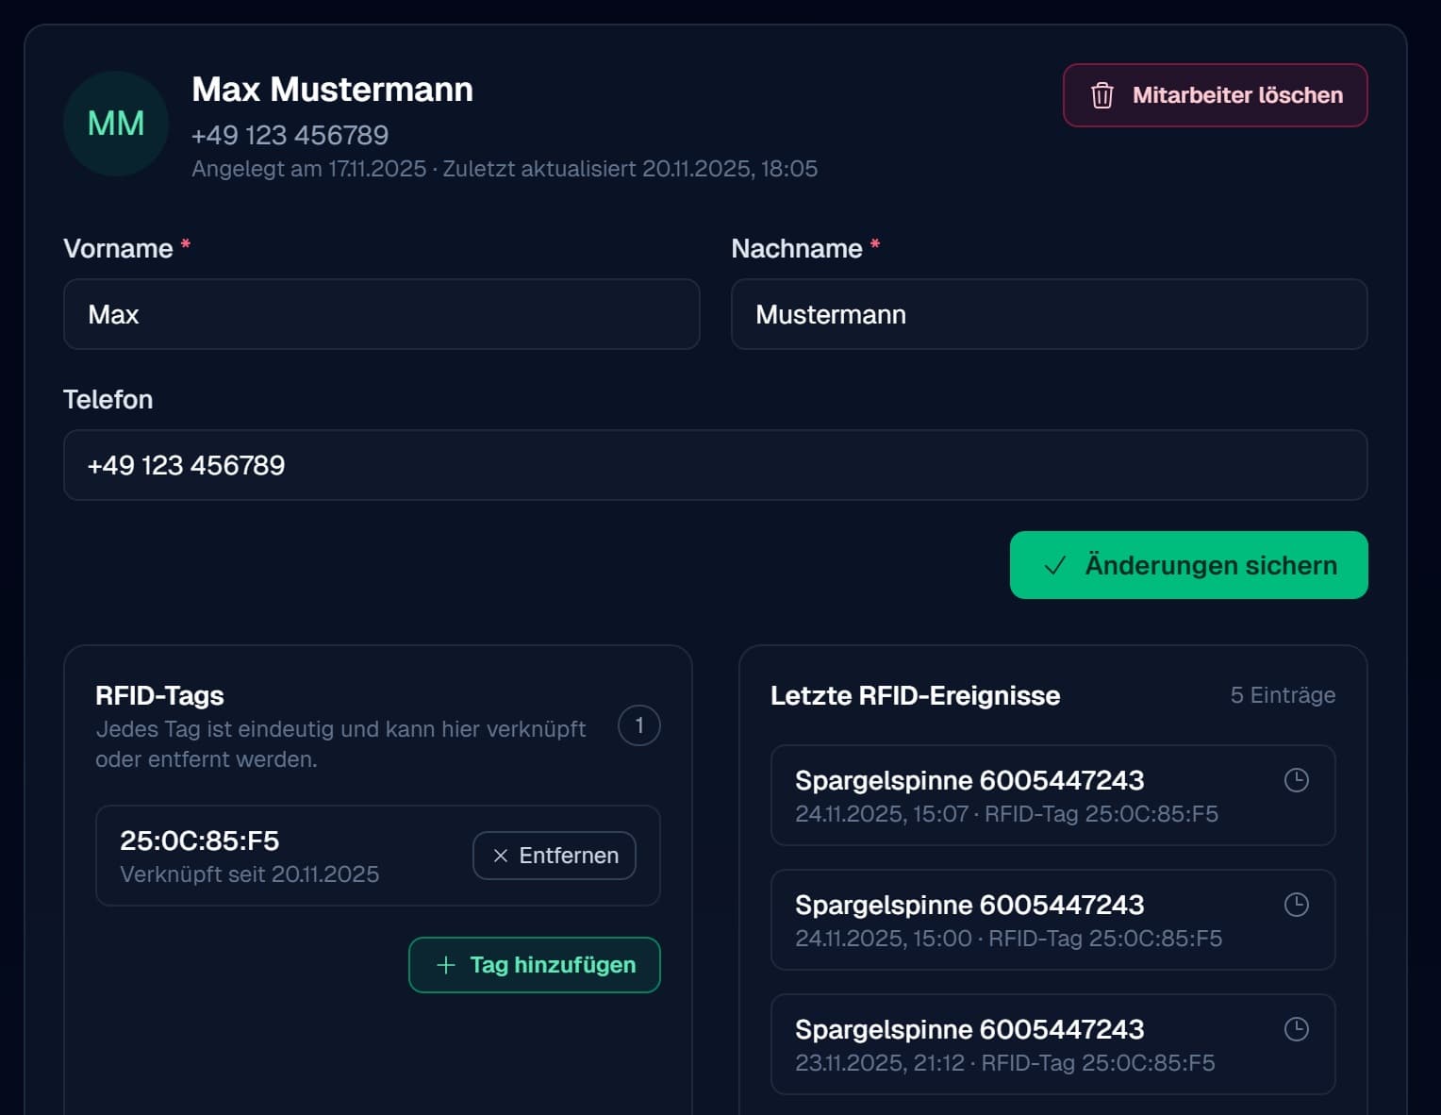This screenshot has height=1115, width=1441.
Task: Click the phone number below Max Mustermann
Action: (x=290, y=135)
